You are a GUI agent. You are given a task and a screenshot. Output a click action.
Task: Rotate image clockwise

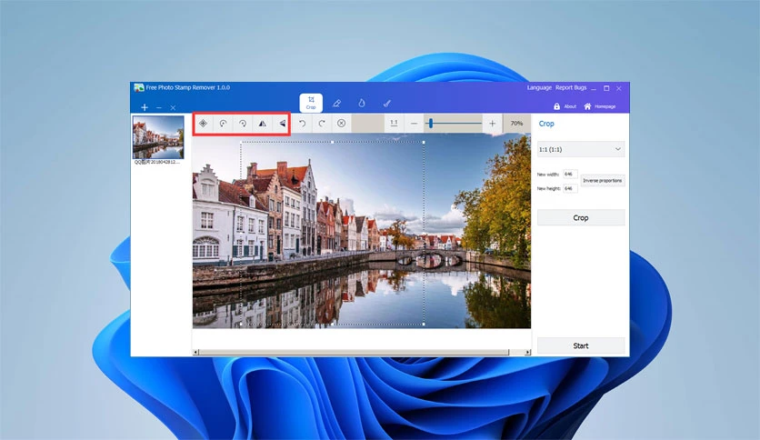click(x=243, y=124)
